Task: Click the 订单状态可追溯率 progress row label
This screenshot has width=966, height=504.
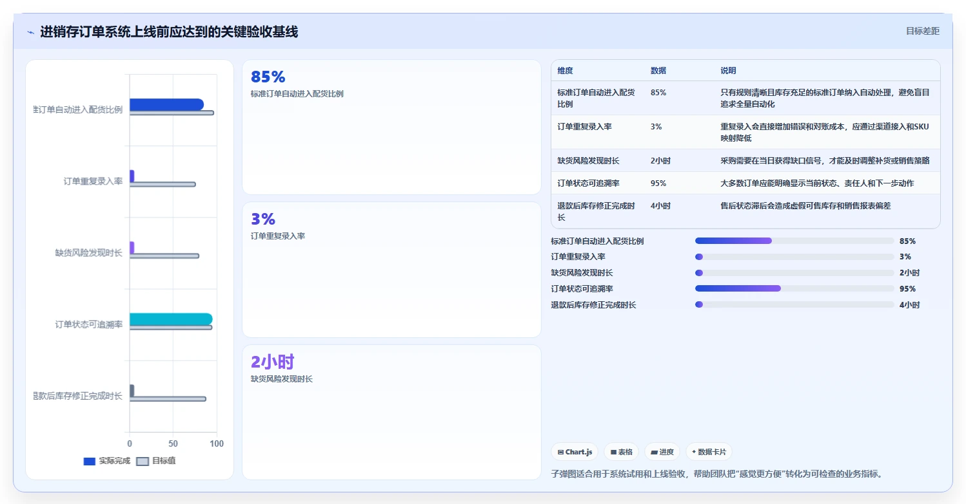Action: (582, 289)
